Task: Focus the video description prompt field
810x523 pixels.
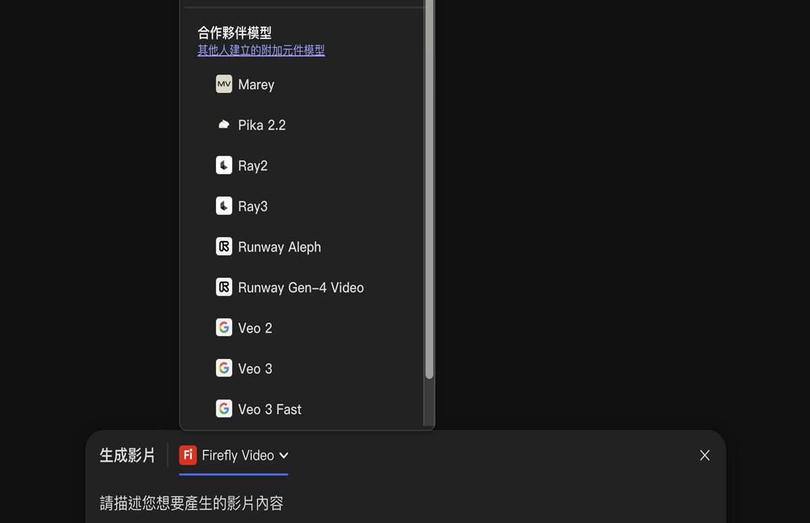Action: coord(405,503)
